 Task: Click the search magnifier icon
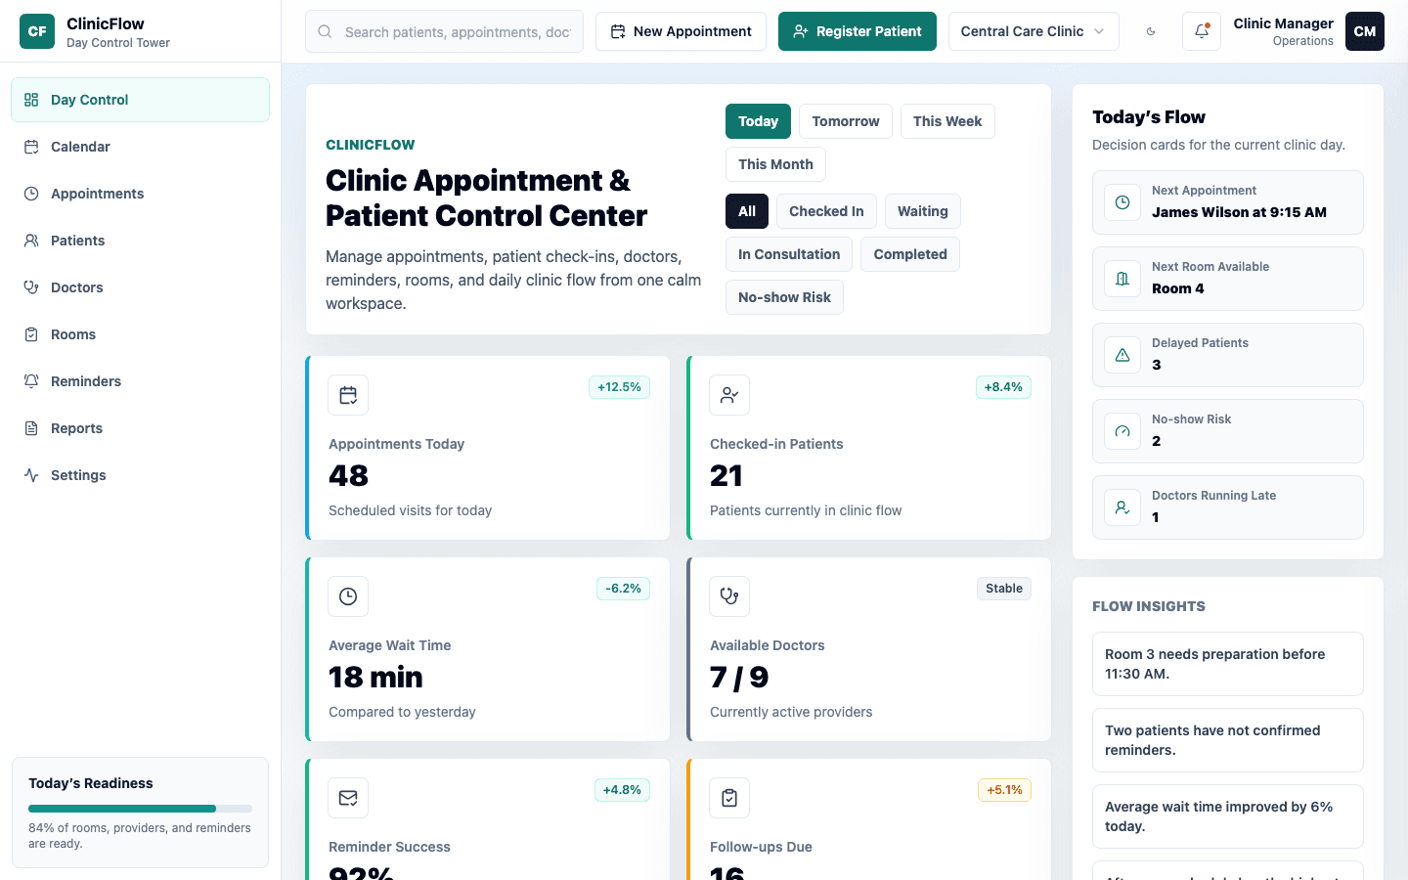325,31
